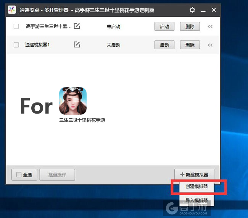Click the 批量操作 batch button
248x218 pixels.
tap(57, 175)
